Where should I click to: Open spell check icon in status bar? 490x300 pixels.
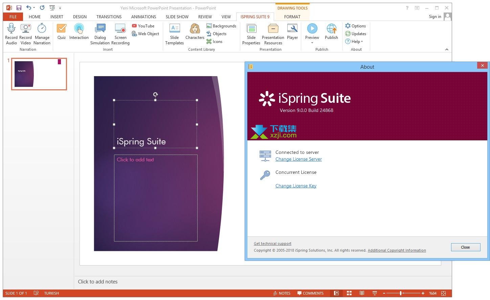(x=36, y=293)
